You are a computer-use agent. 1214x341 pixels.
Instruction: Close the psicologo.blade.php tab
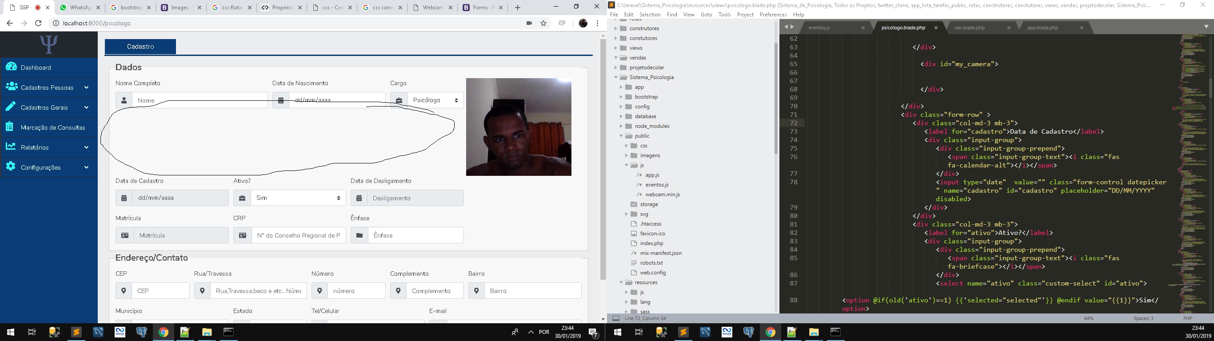[x=935, y=28]
